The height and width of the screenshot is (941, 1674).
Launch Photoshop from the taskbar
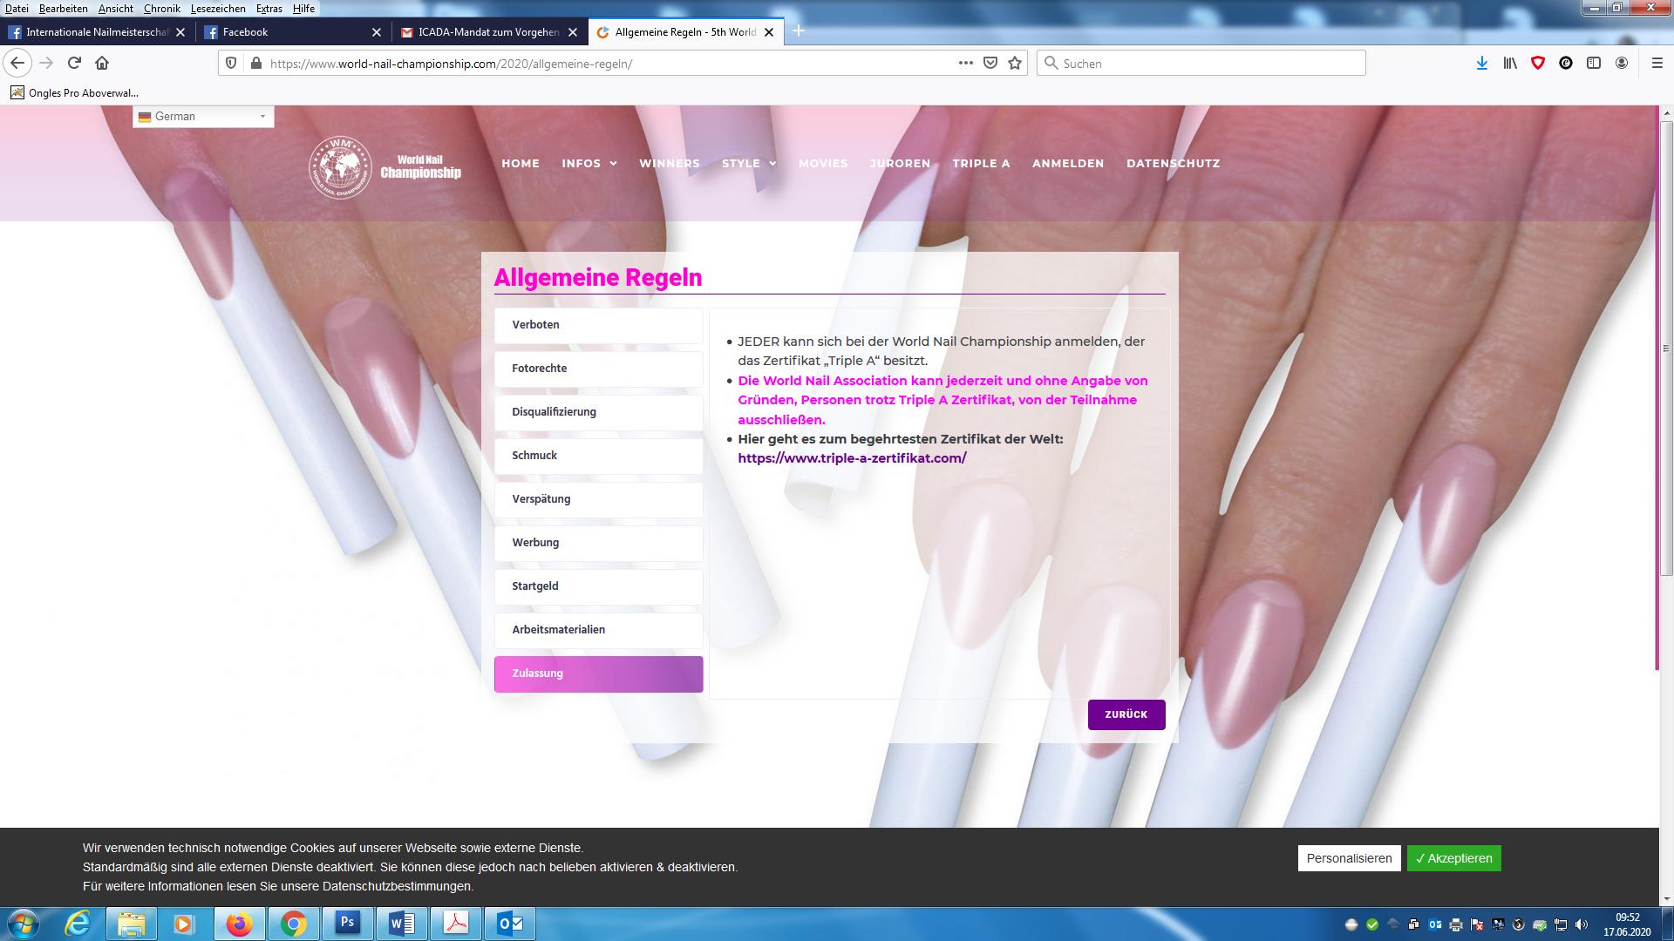pyautogui.click(x=347, y=923)
